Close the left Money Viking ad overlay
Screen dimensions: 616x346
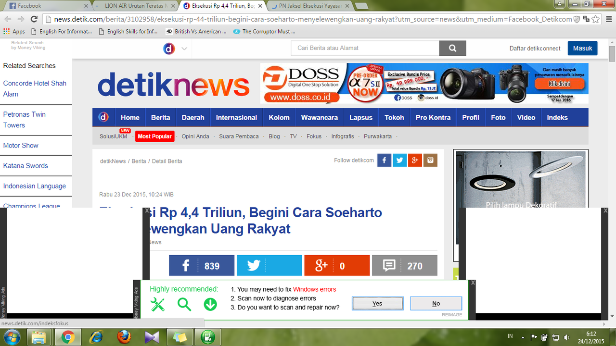(x=147, y=210)
